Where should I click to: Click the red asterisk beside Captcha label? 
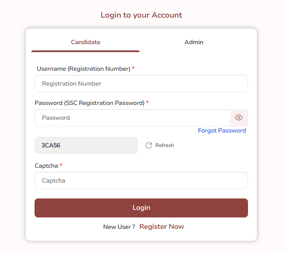click(x=61, y=166)
